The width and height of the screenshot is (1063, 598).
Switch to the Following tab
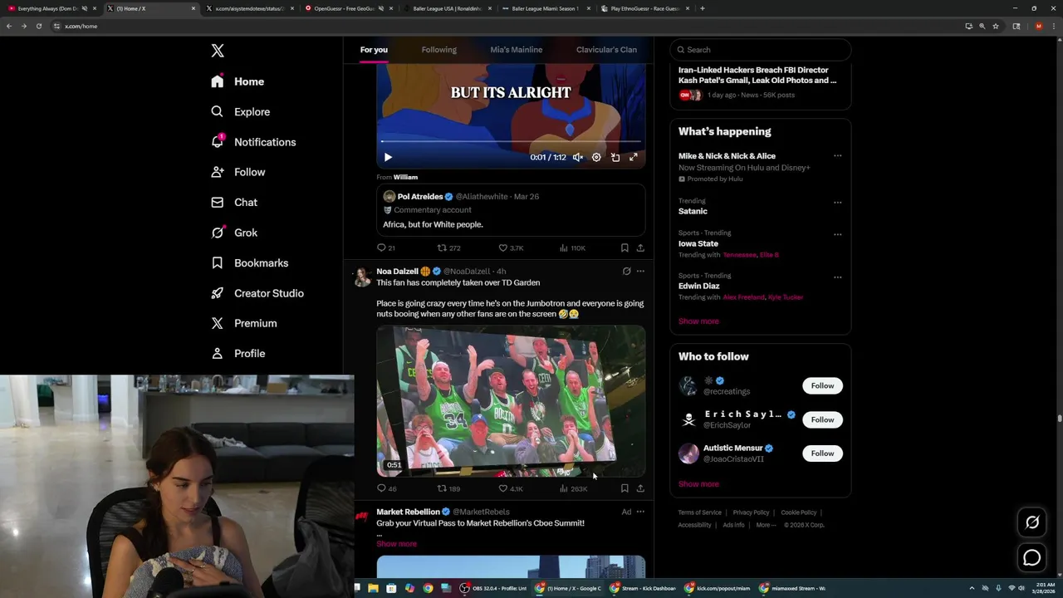click(438, 50)
